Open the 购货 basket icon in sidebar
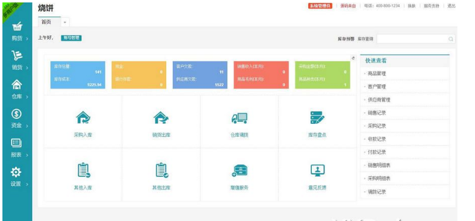The image size is (475, 221). (17, 27)
